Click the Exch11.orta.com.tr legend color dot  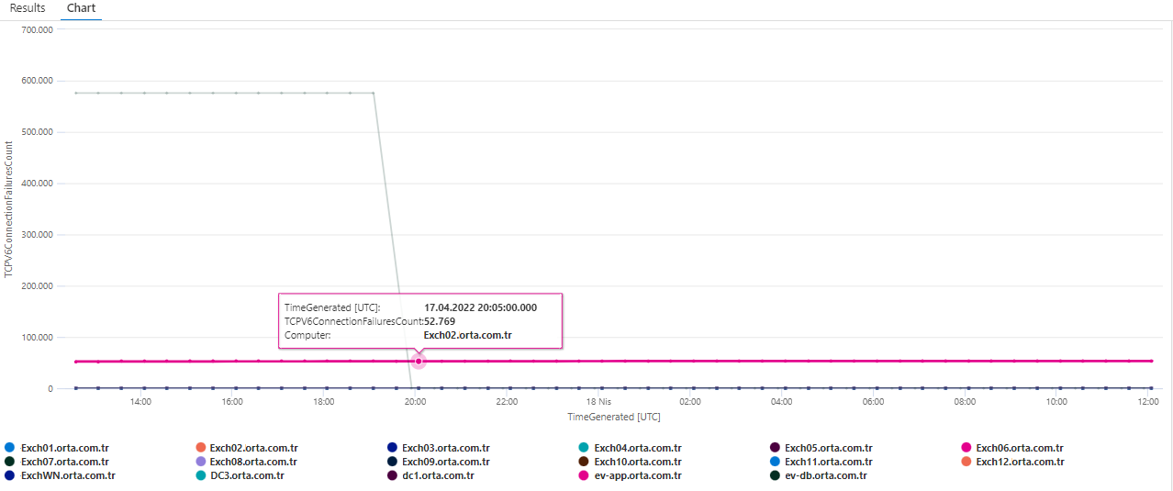(775, 462)
